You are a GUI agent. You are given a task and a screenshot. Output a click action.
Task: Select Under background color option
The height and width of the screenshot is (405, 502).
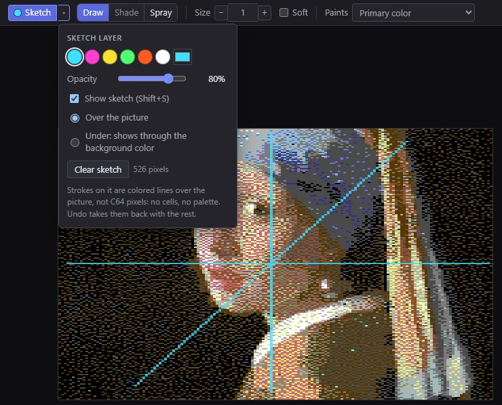click(x=75, y=142)
